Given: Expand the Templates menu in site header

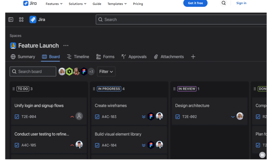Looking at the screenshot, I should pos(117,4).
